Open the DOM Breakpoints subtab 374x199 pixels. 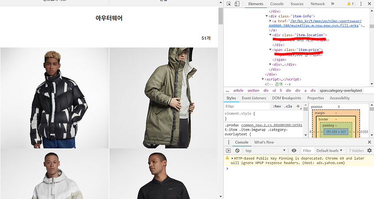[x=286, y=98]
